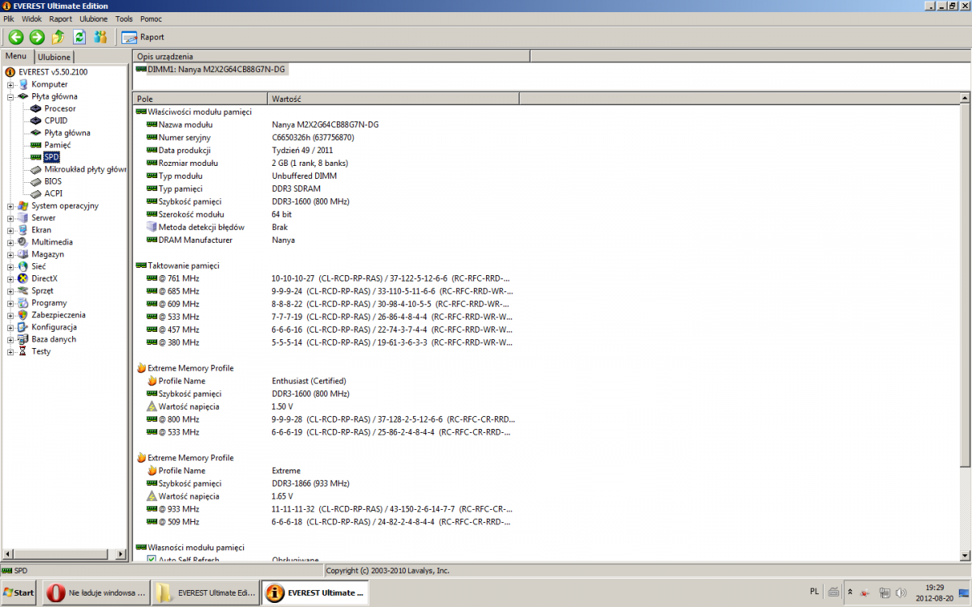Click the PL language indicator
This screenshot has width=972, height=607.
pyautogui.click(x=814, y=592)
